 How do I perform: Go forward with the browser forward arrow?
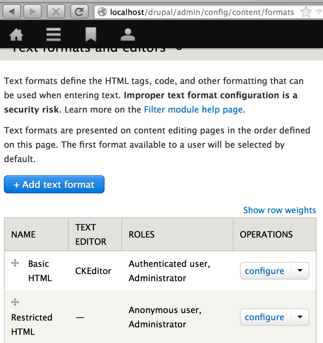pyautogui.click(x=32, y=12)
